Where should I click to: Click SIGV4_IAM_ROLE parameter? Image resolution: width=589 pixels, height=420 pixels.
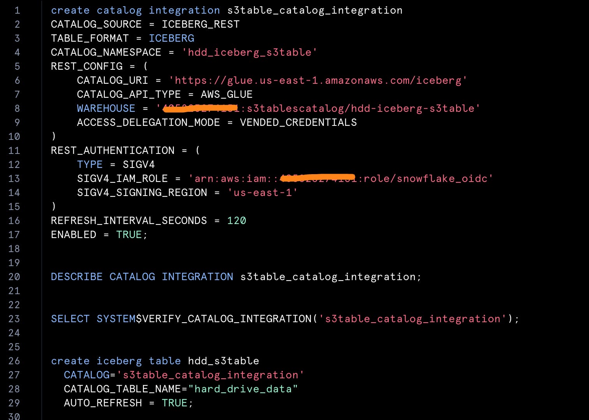click(x=122, y=179)
